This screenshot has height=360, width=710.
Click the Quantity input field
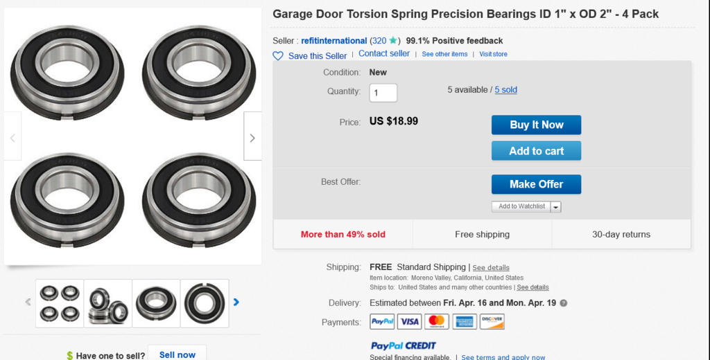click(x=383, y=93)
